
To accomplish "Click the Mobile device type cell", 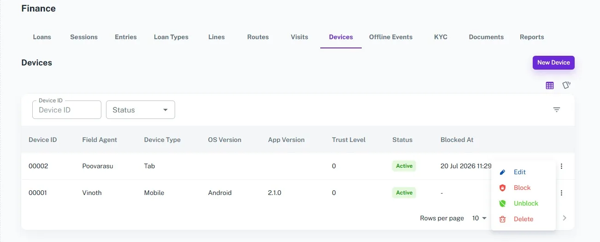I will point(154,193).
